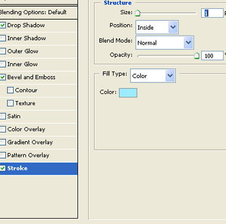This screenshot has height=224, width=226.
Task: Turn on the Pattern Overlay checkbox
Action: (2, 155)
